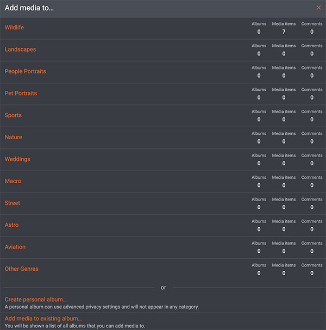Click the Other Genres Media items count
Screen dimensions: 326x330
[x=284, y=273]
